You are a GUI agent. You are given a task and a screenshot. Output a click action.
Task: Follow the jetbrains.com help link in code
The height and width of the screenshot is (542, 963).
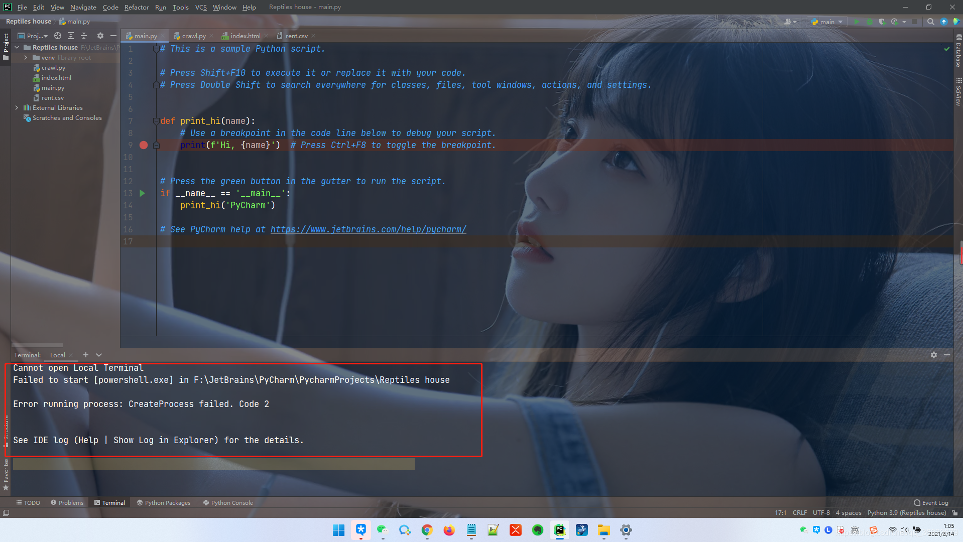[x=369, y=229]
